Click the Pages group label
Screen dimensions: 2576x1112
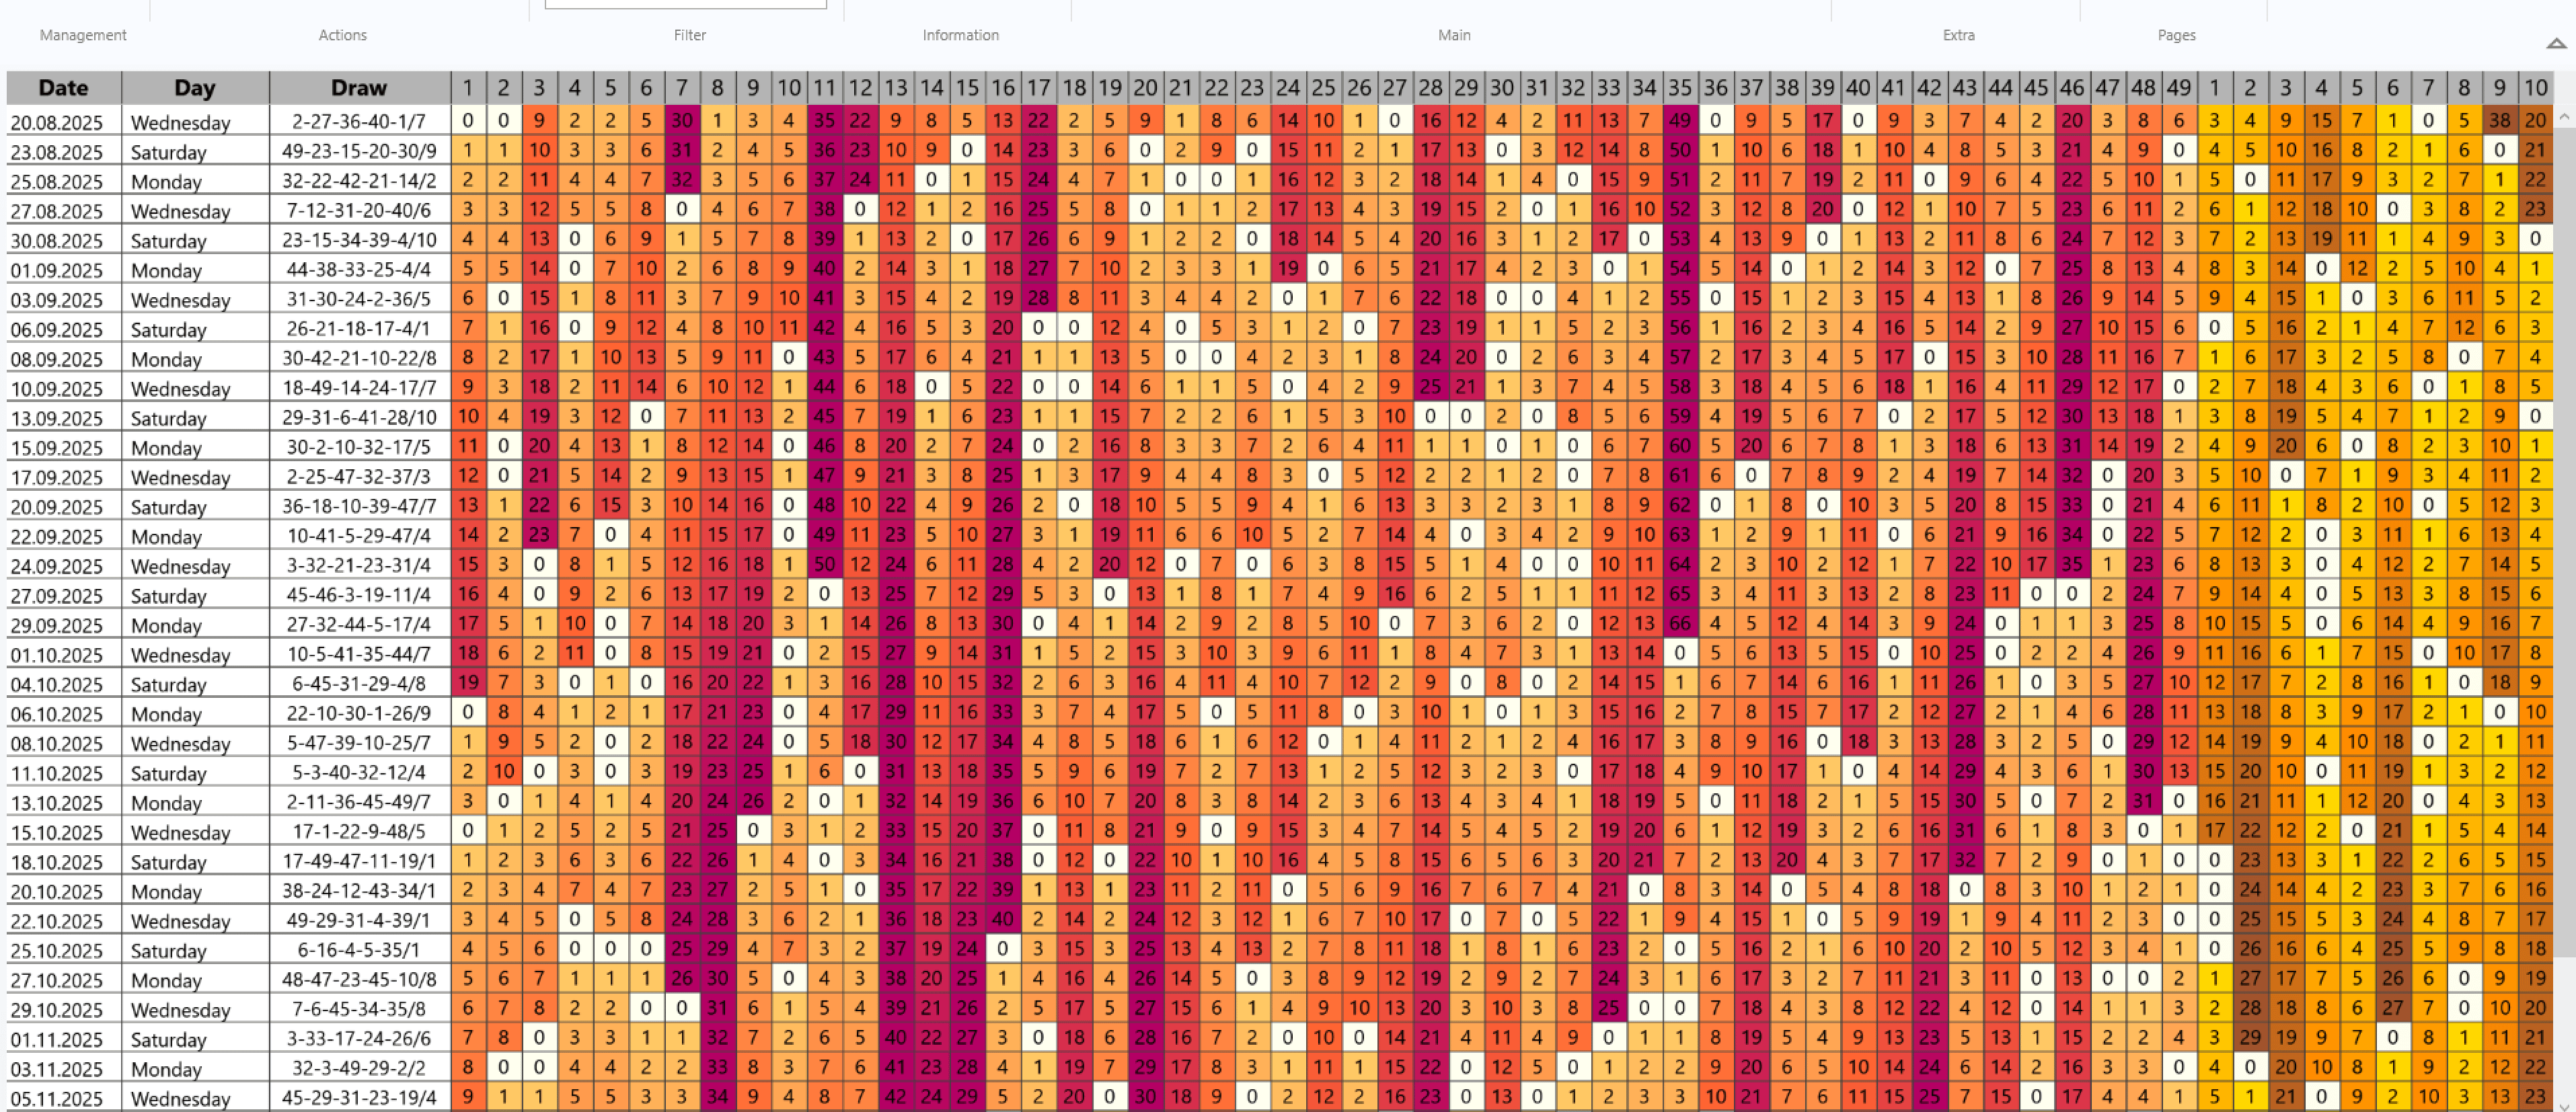pyautogui.click(x=2176, y=35)
